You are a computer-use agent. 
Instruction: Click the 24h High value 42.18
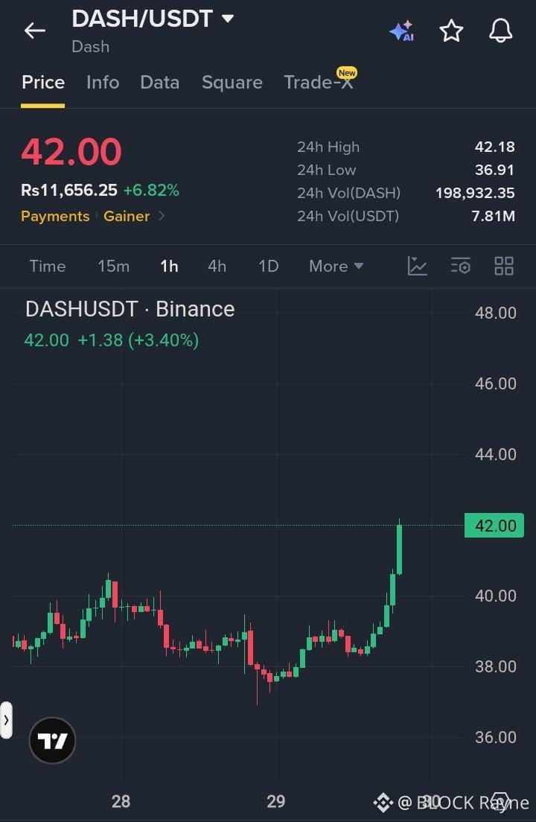494,147
